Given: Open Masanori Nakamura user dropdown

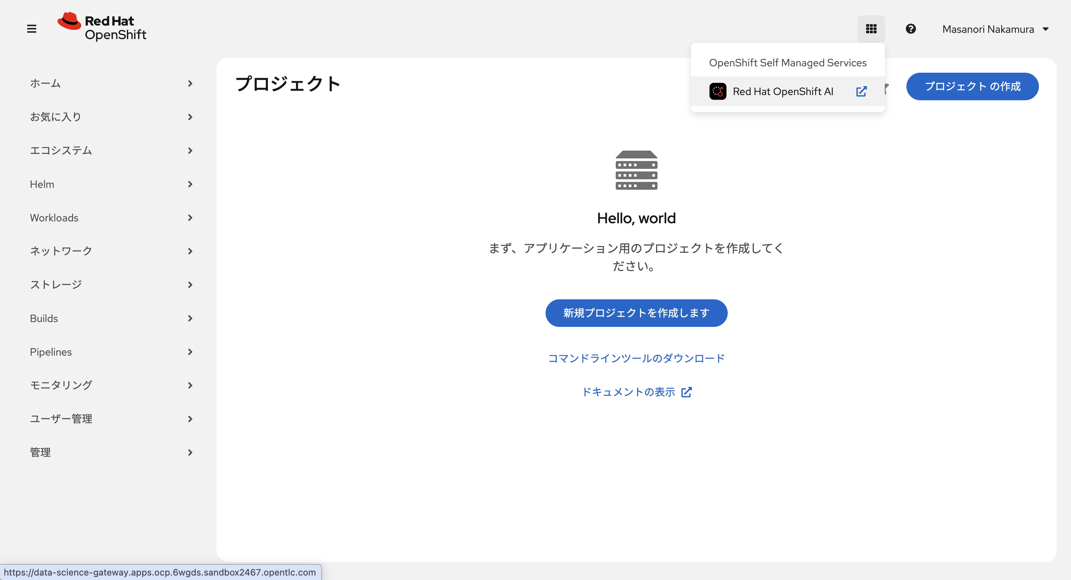Looking at the screenshot, I should click(x=995, y=29).
